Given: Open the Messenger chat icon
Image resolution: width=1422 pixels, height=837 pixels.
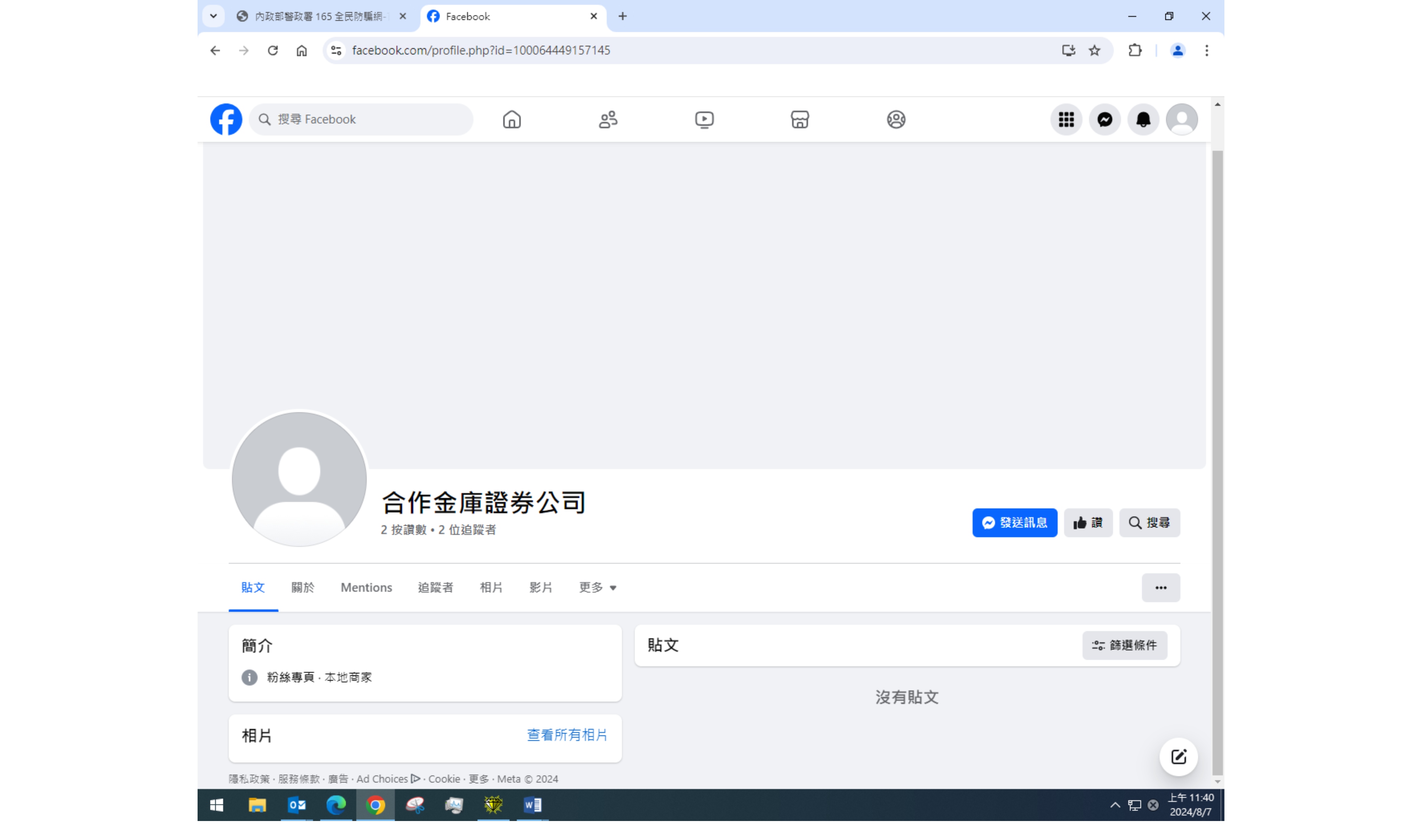Looking at the screenshot, I should pos(1104,120).
